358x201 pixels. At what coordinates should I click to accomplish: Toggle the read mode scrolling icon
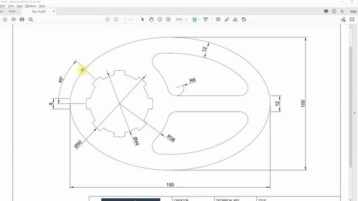(x=205, y=20)
